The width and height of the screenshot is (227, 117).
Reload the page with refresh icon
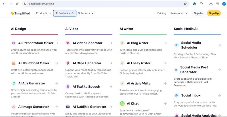17,4
